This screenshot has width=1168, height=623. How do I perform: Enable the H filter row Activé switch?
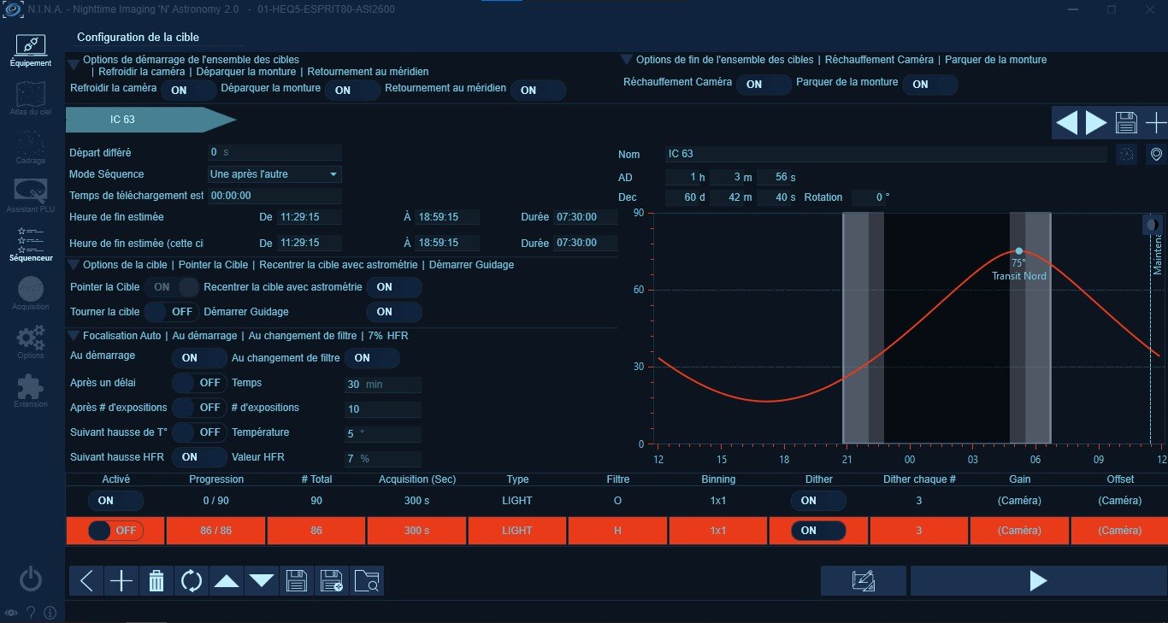coord(115,531)
